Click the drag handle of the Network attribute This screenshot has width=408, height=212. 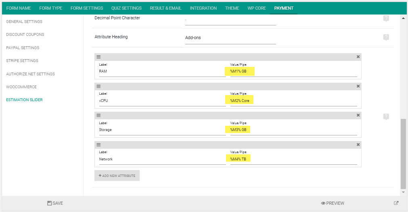98,145
